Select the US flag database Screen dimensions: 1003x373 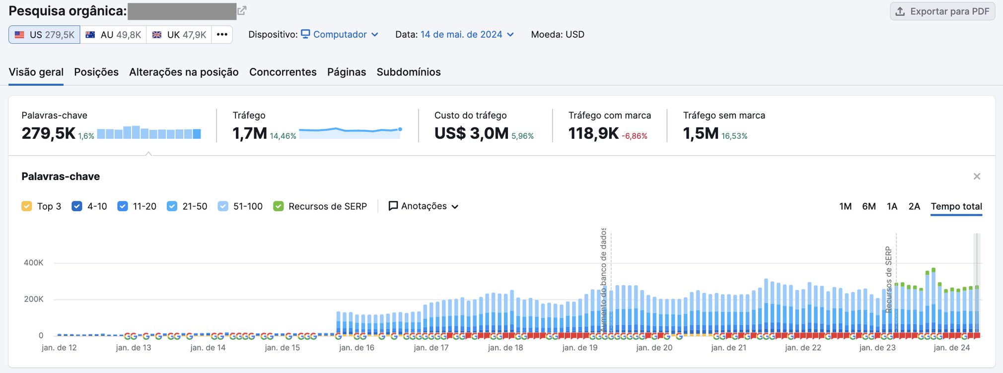[x=44, y=35]
